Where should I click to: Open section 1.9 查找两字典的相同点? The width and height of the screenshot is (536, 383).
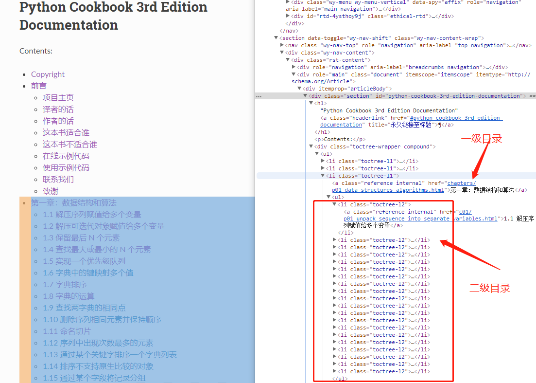[x=84, y=308]
